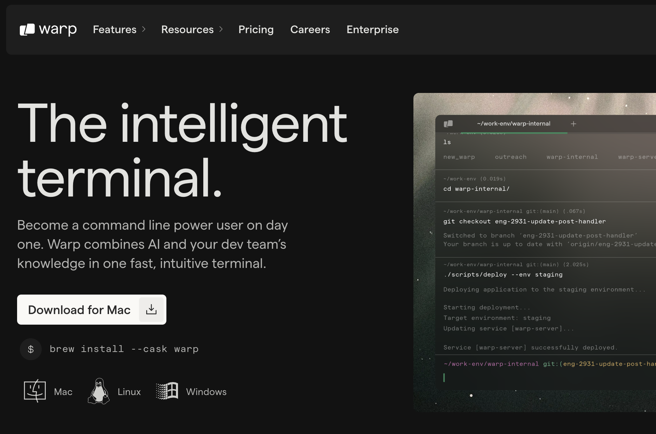Click the Resources menu label
The height and width of the screenshot is (434, 656).
click(x=188, y=29)
